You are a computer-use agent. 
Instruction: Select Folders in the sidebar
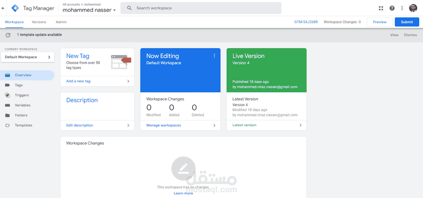[21, 115]
